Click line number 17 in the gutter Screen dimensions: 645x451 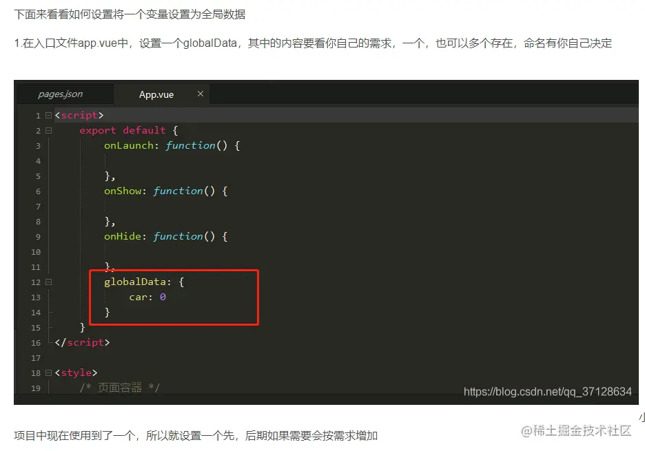(x=36, y=358)
